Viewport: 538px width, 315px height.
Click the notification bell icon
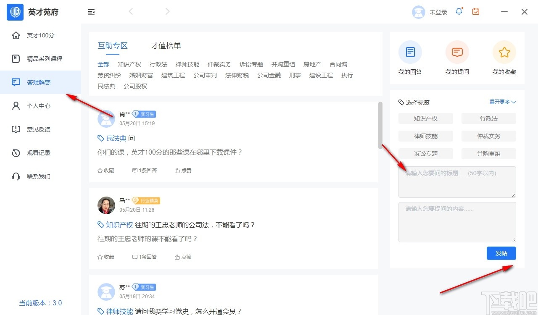coord(459,11)
